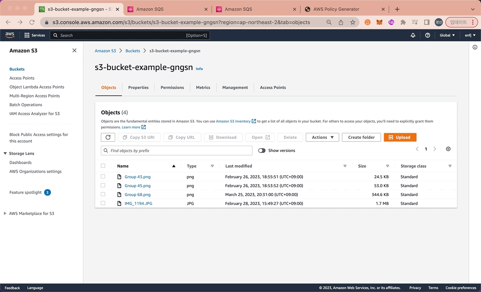This screenshot has height=292, width=481.
Task: Reload the page in browser
Action: 32,22
